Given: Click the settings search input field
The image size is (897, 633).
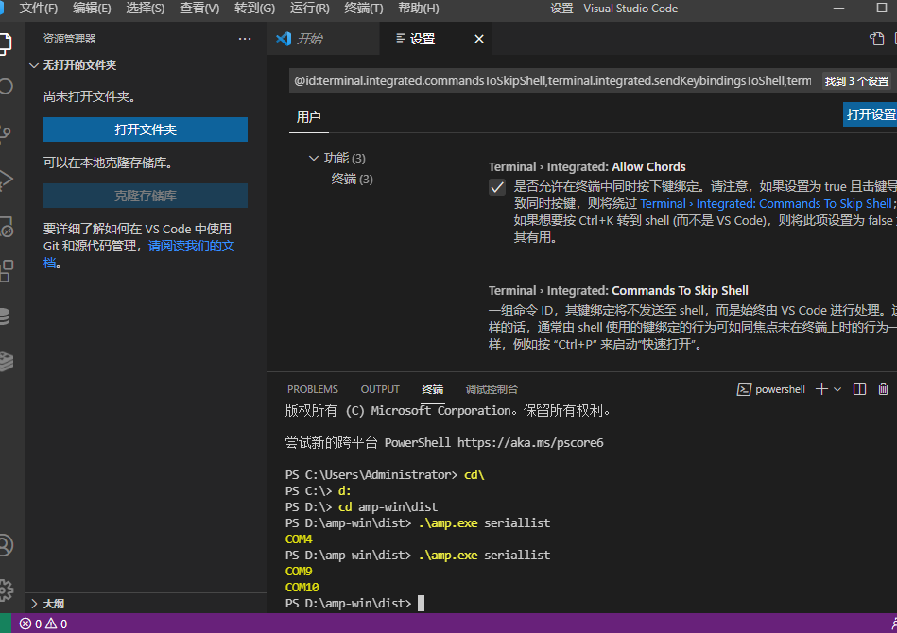Looking at the screenshot, I should tap(552, 81).
